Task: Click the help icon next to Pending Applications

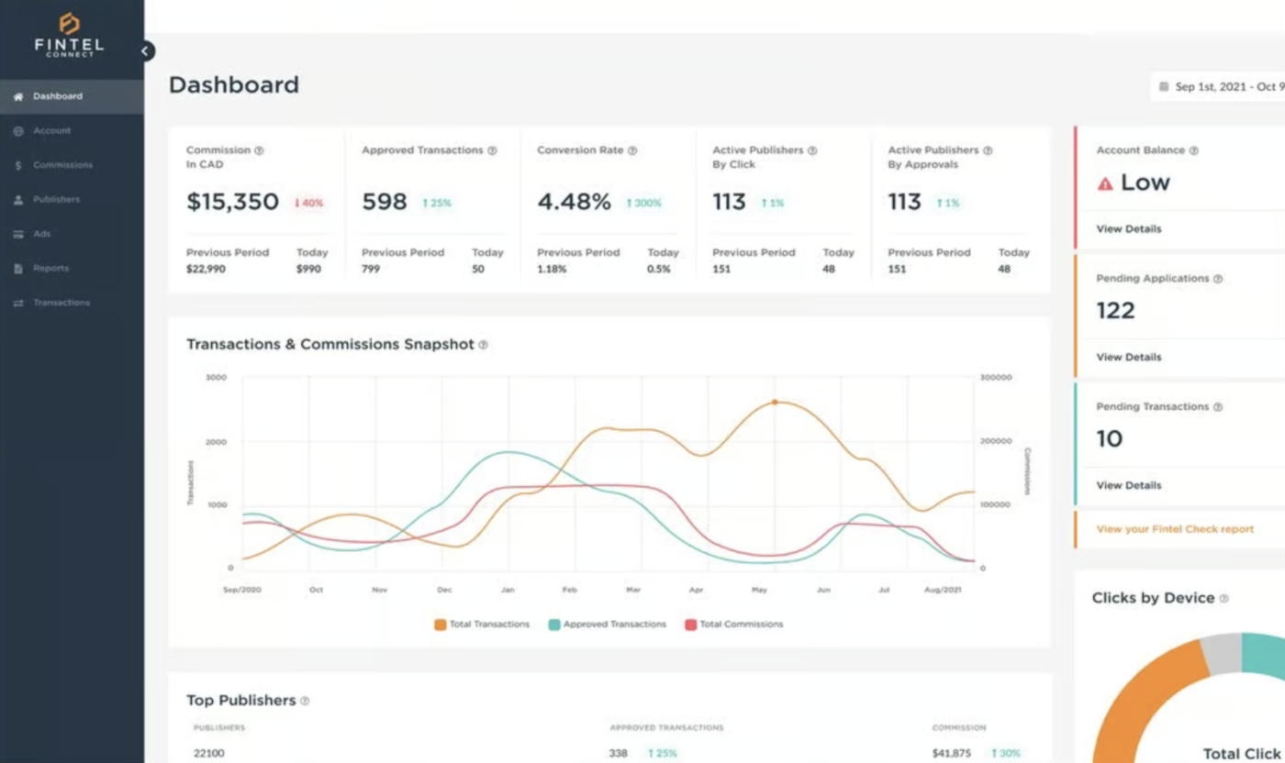Action: coord(1218,279)
